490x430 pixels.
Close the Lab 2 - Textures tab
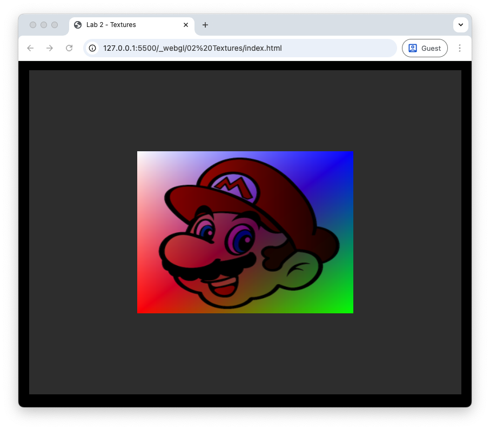[x=186, y=25]
